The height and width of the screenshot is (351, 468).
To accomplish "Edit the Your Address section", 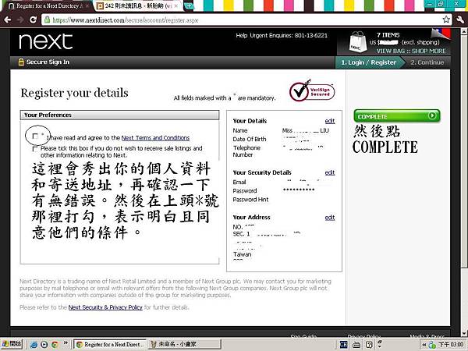I will (329, 218).
